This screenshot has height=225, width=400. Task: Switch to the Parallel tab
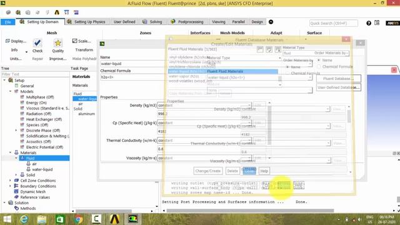[238, 22]
